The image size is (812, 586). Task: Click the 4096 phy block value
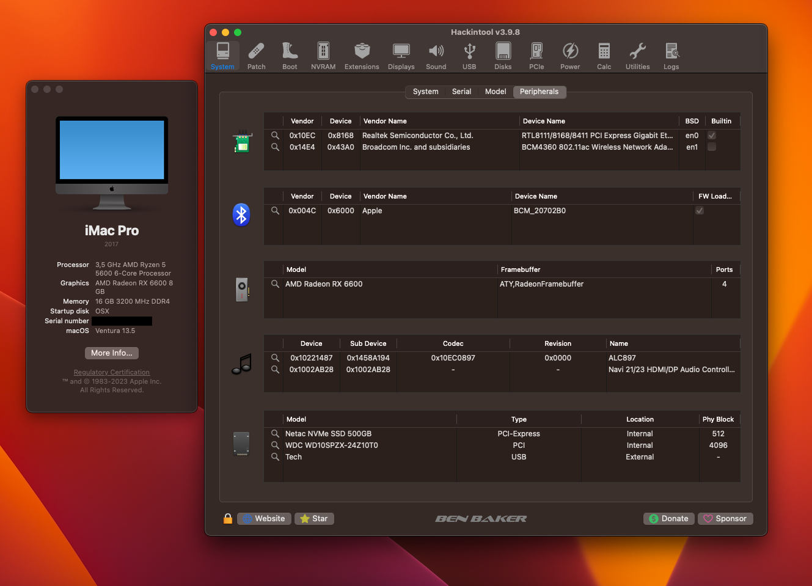coord(718,445)
